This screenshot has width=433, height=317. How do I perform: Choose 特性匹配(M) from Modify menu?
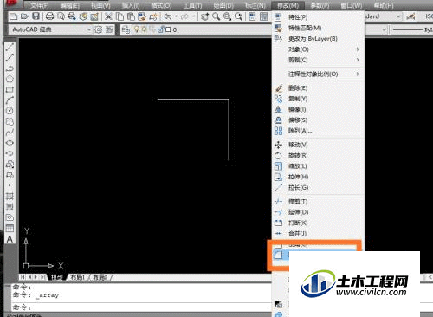tap(318, 28)
